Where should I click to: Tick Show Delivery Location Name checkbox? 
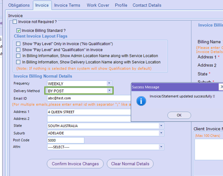[x=18, y=62]
